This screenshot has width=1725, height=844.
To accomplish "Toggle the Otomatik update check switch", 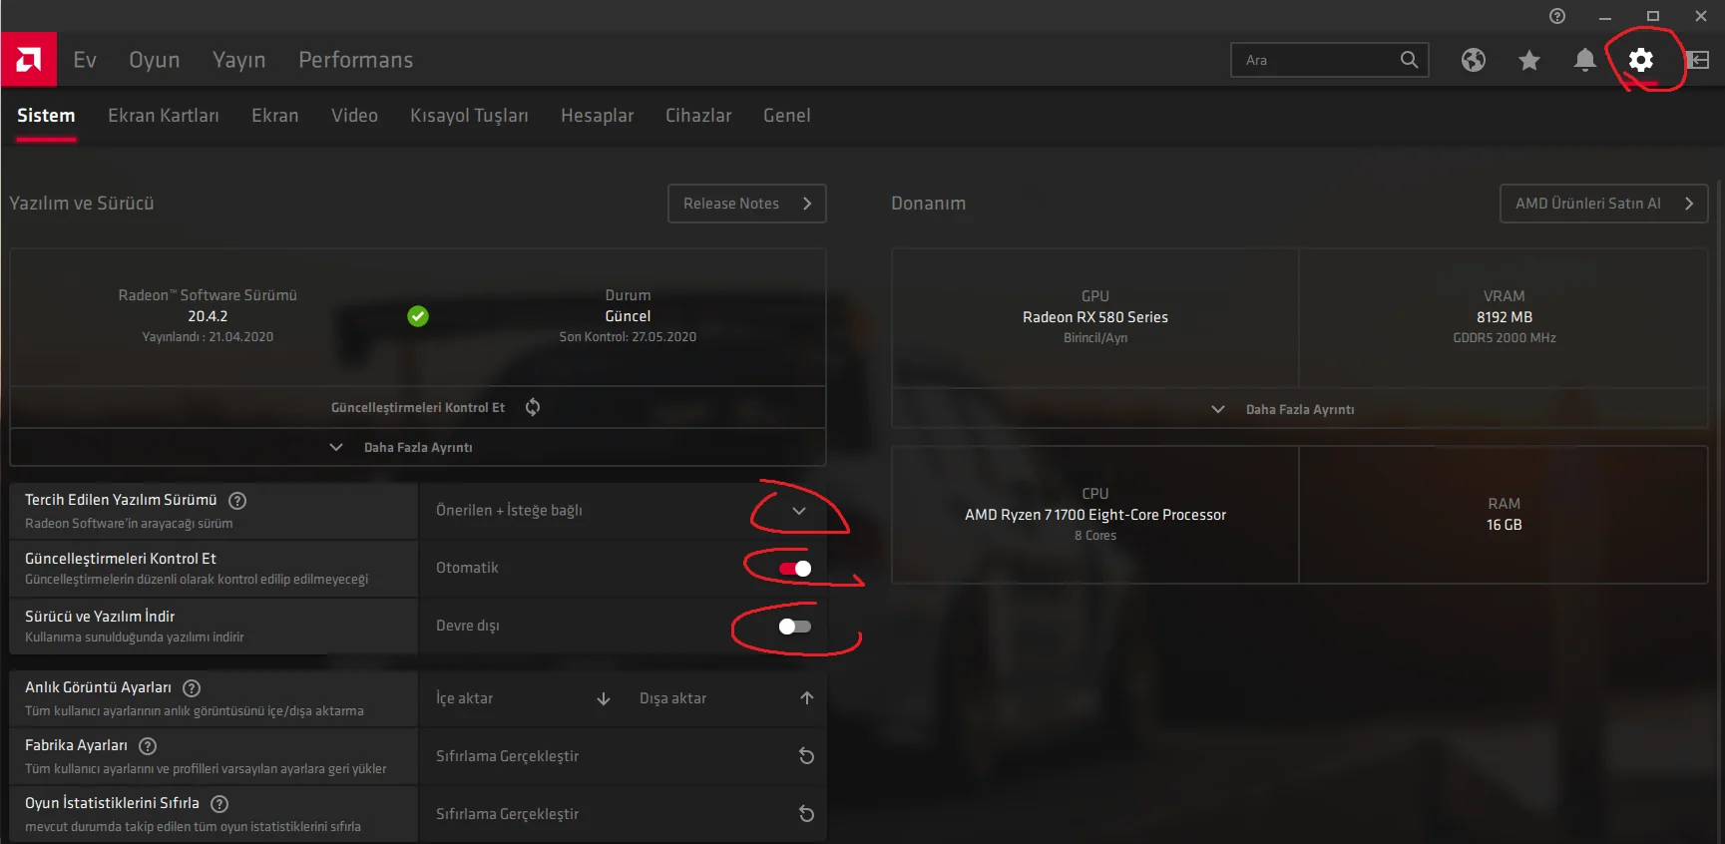I will coord(795,569).
